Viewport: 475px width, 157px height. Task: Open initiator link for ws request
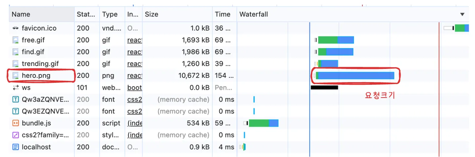135,88
